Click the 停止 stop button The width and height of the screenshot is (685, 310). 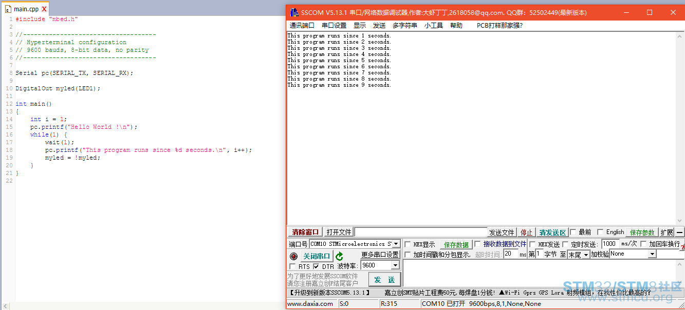tap(527, 232)
